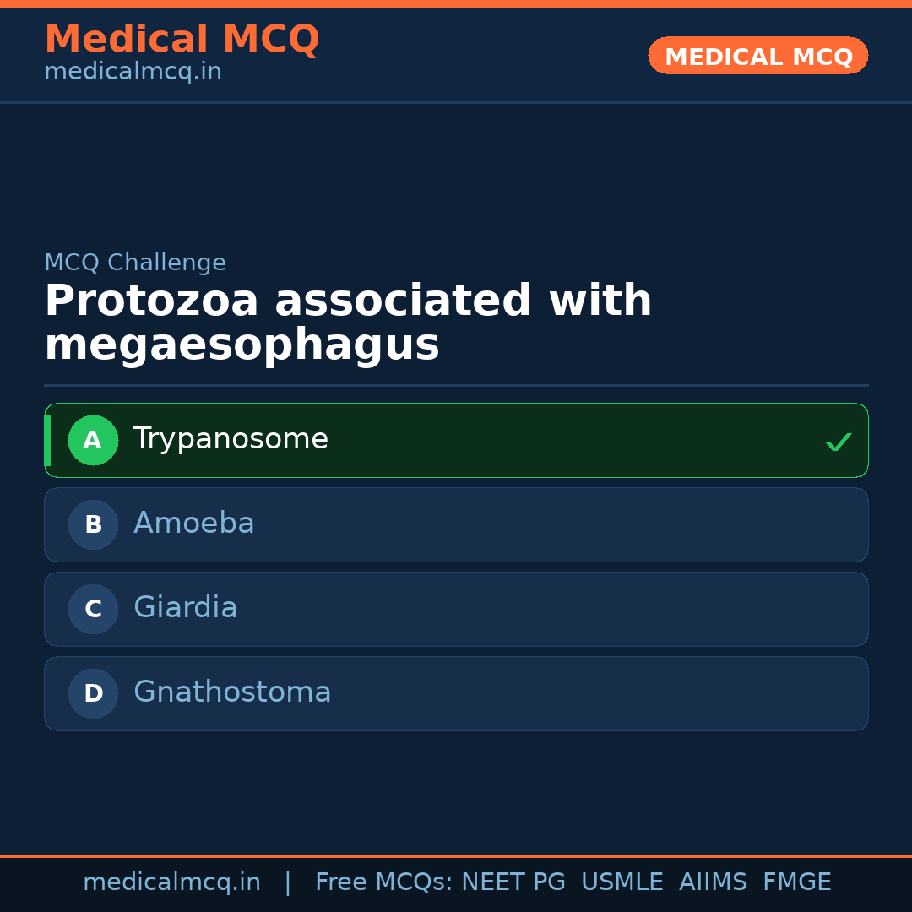Click the D circle badge
This screenshot has height=912, width=912.
(x=93, y=693)
